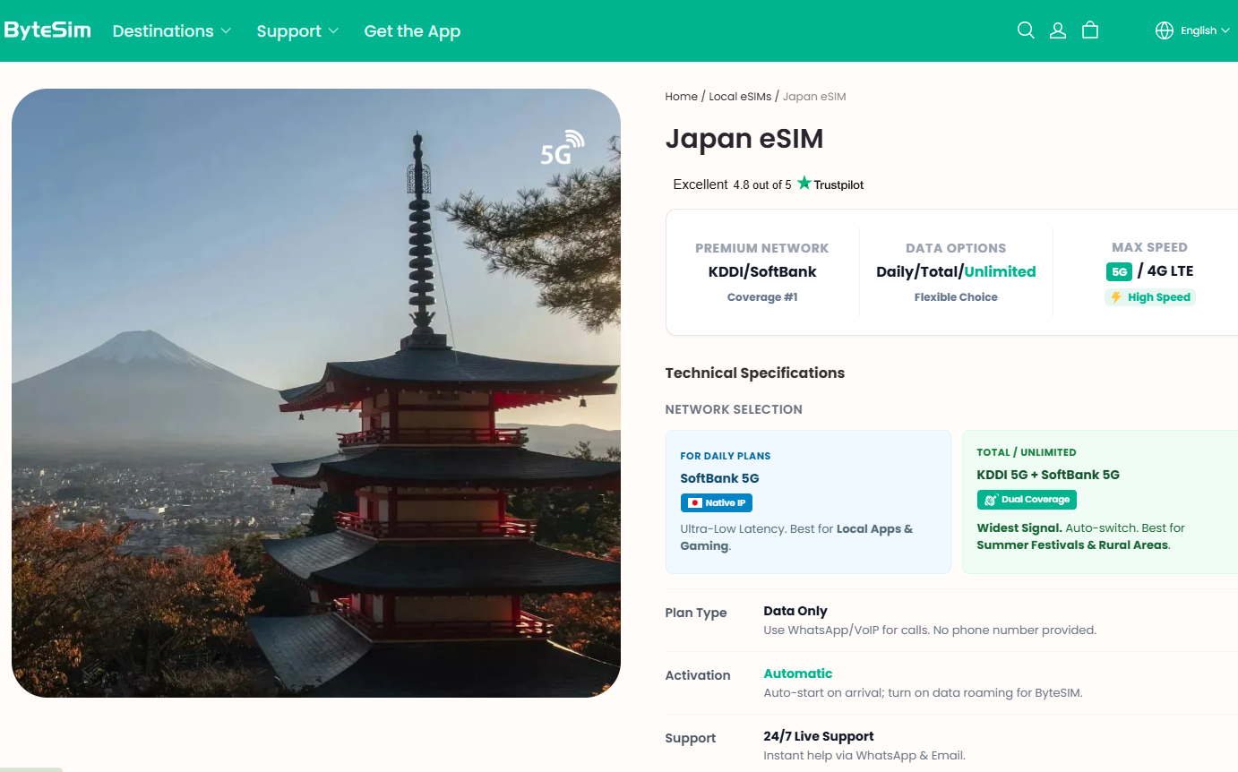Click the Data Only plan type value

(x=795, y=611)
